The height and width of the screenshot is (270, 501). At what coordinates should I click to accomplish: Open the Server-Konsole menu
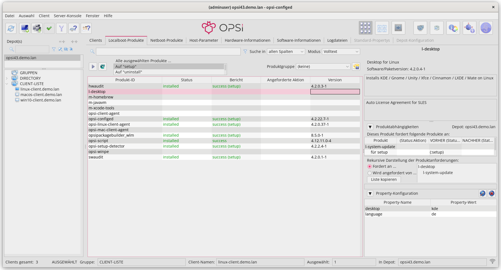(x=68, y=16)
